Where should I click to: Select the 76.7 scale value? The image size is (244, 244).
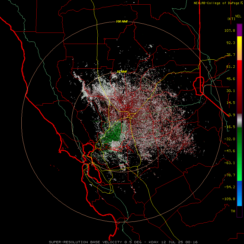pyautogui.click(x=231, y=54)
